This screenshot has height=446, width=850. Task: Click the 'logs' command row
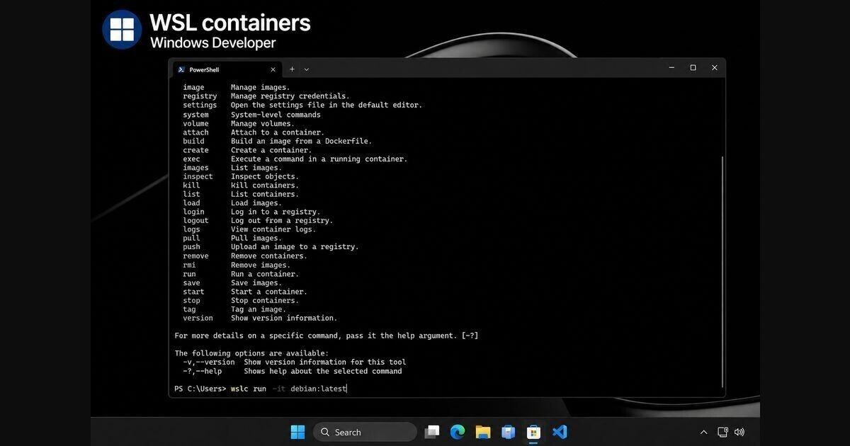(x=249, y=229)
